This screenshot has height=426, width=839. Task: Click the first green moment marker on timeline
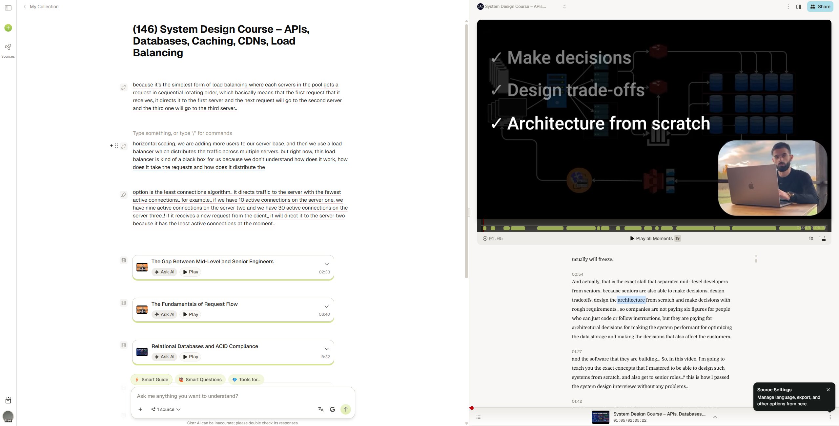pos(485,228)
